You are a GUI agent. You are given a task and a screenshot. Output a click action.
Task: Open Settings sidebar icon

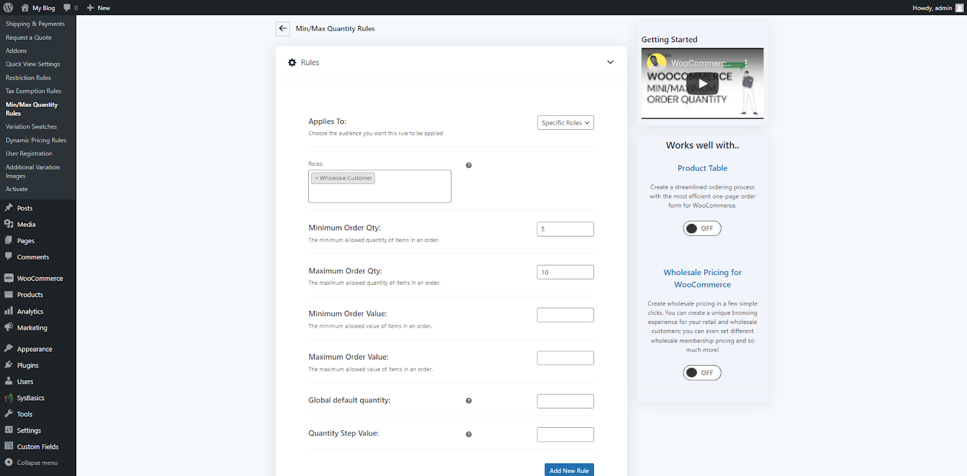8,430
